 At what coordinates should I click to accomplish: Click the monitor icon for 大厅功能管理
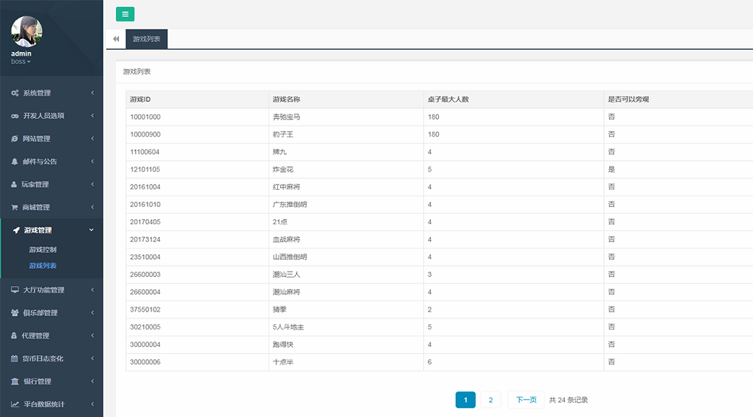click(x=15, y=290)
